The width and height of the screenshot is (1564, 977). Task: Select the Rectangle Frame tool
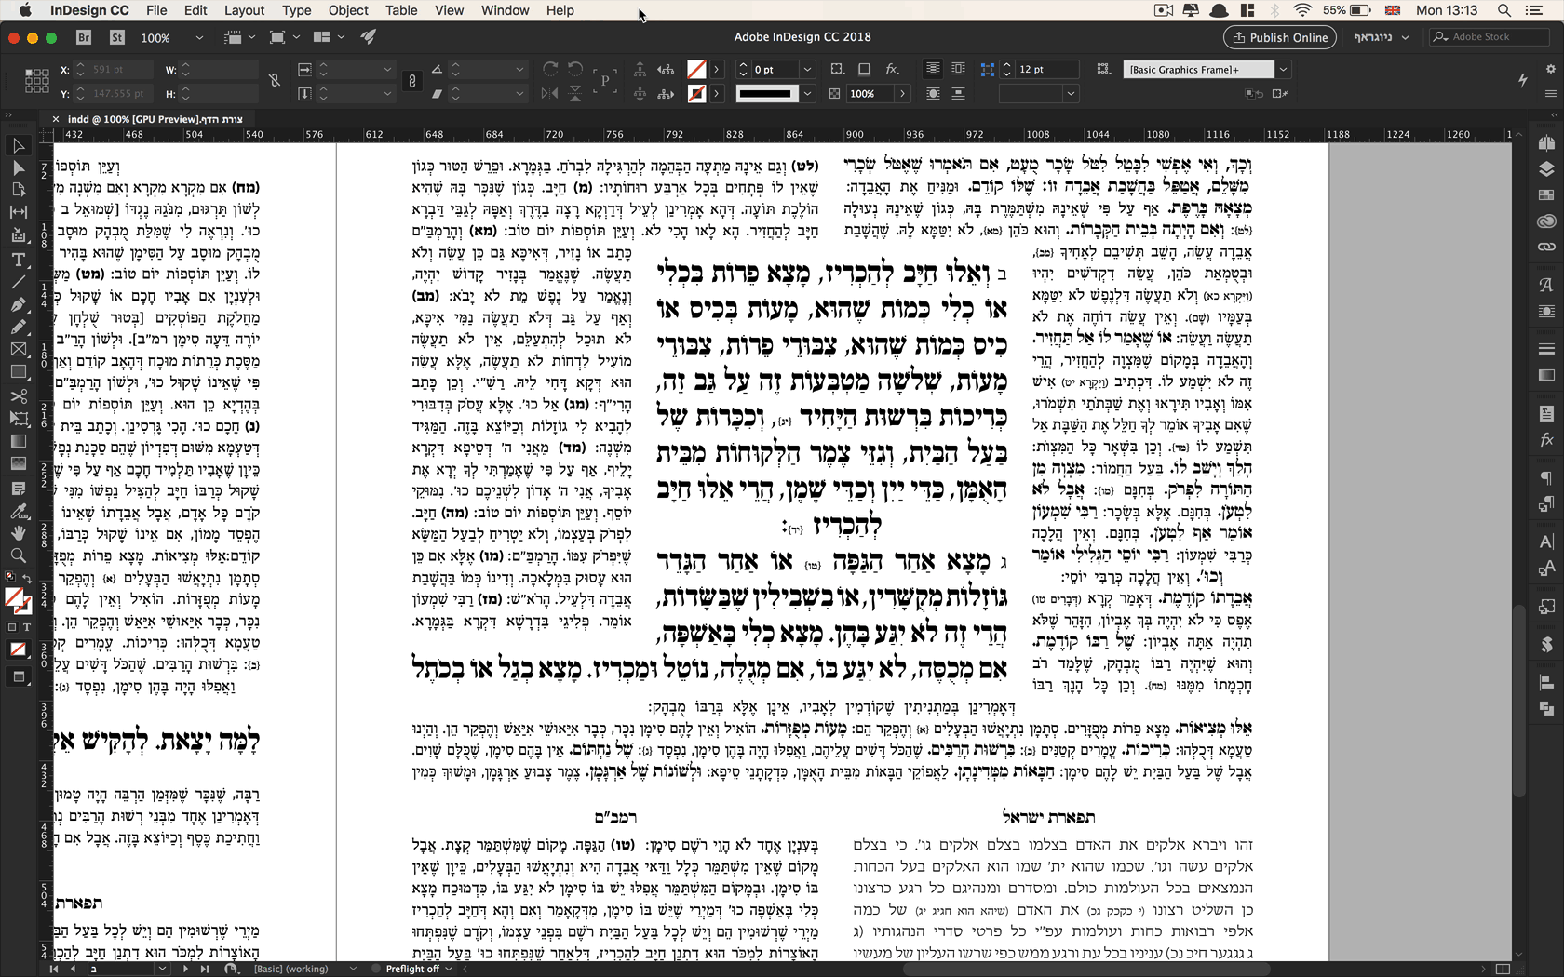coord(18,350)
